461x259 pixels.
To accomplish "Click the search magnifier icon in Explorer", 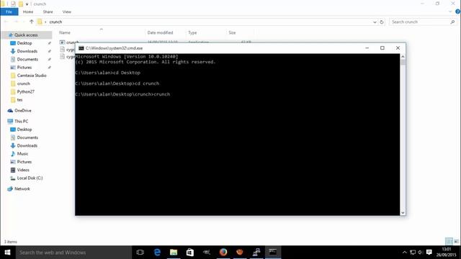I will [452, 22].
